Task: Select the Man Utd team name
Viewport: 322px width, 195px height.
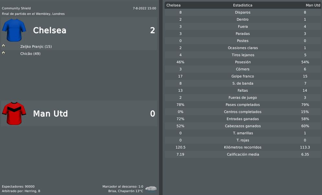Action: [x=50, y=114]
